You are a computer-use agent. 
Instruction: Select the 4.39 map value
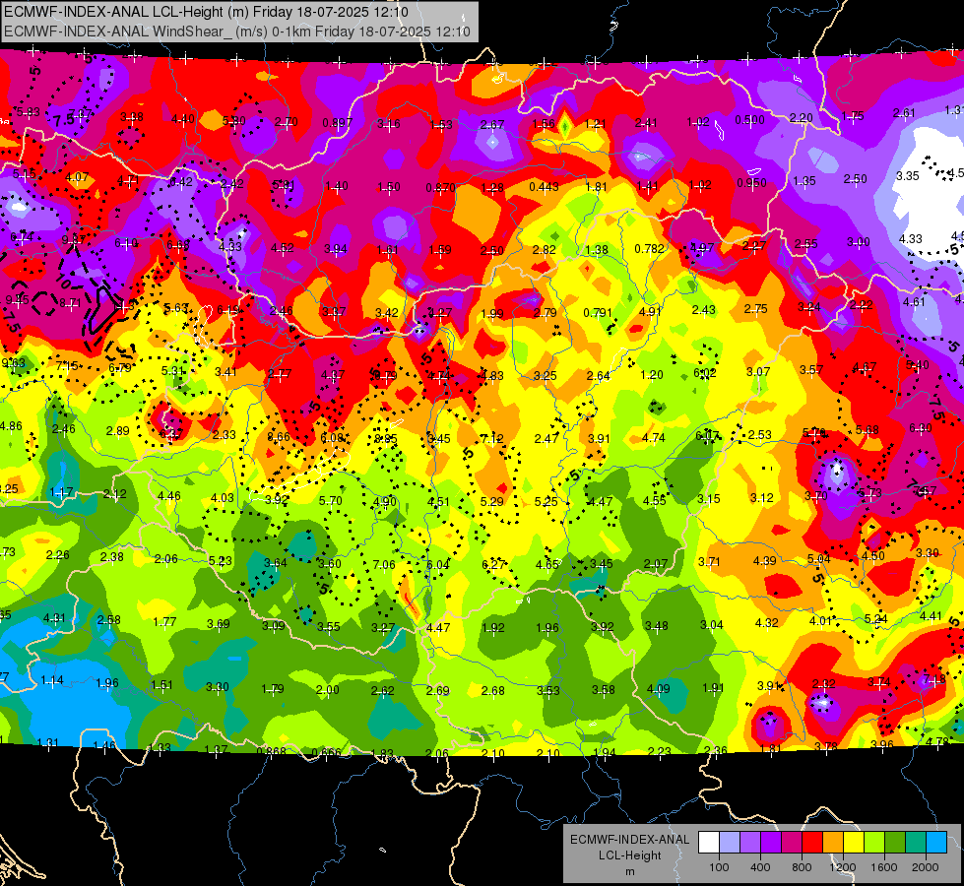(764, 560)
